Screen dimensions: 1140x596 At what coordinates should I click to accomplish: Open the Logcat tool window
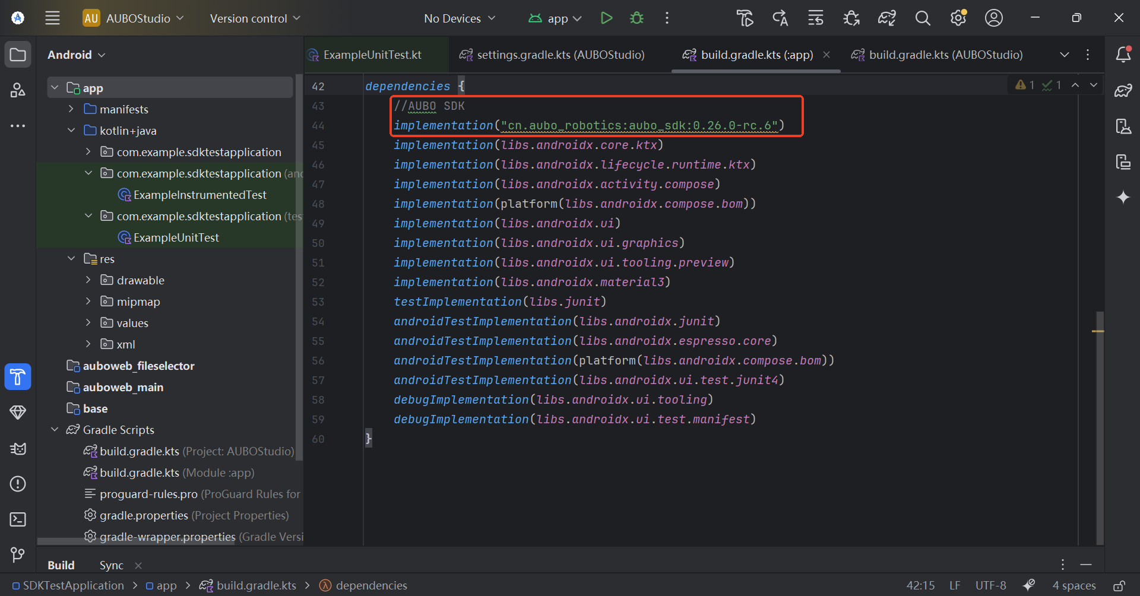click(18, 449)
